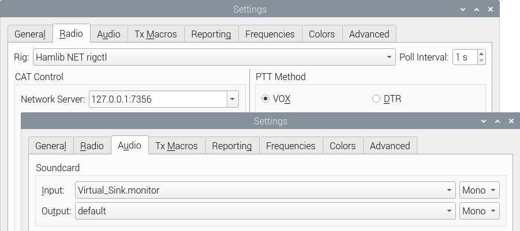Switch to Advanced tab in front window
The height and width of the screenshot is (231, 520).
point(390,146)
